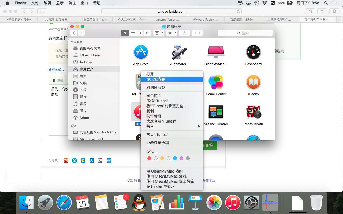Go back in the Finder window
Viewport: 343px width, 214px height.
click(x=74, y=33)
